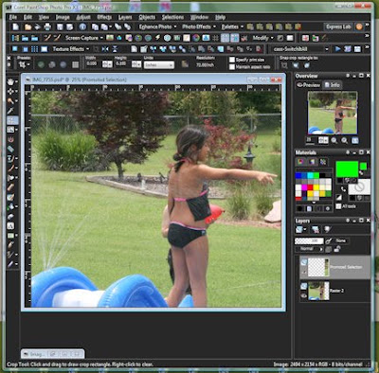The image size is (379, 373).
Task: Select the Paint Brush tool
Action: 10,169
